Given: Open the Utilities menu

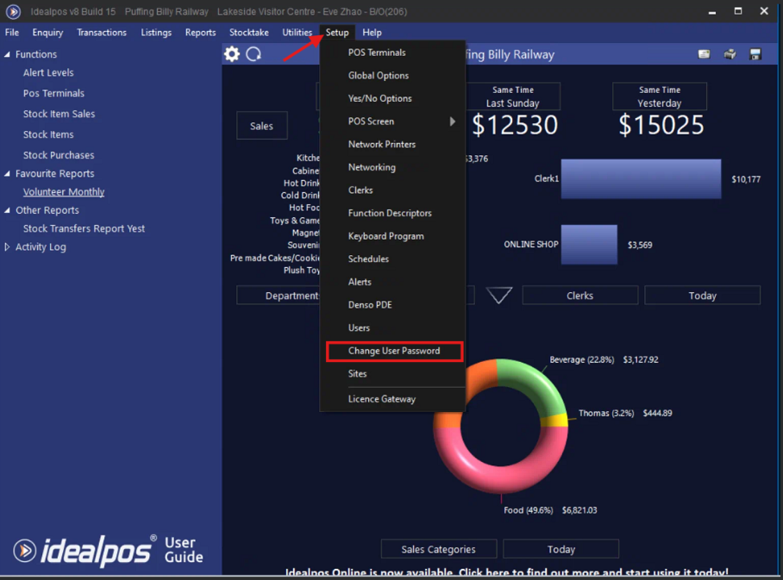Looking at the screenshot, I should [x=298, y=33].
